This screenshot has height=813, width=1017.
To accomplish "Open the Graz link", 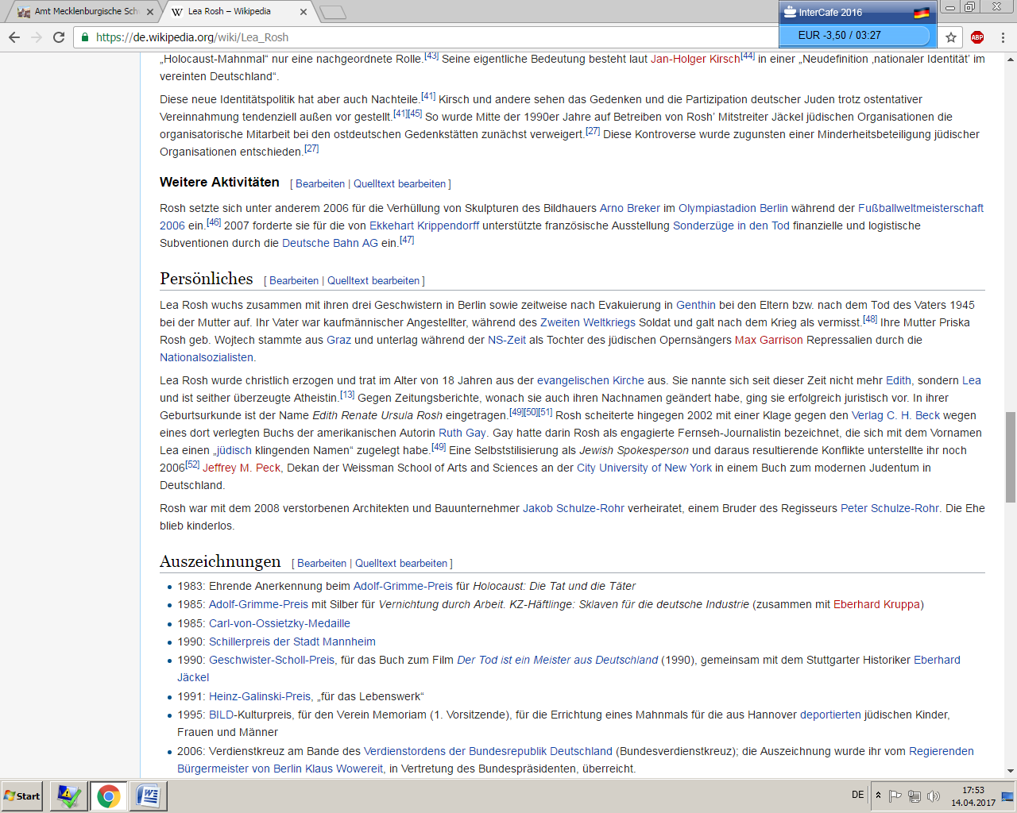I will pyautogui.click(x=338, y=341).
